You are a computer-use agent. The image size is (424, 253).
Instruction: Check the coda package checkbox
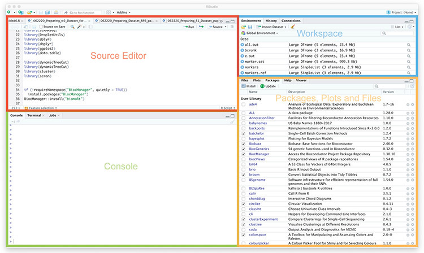[244, 230]
